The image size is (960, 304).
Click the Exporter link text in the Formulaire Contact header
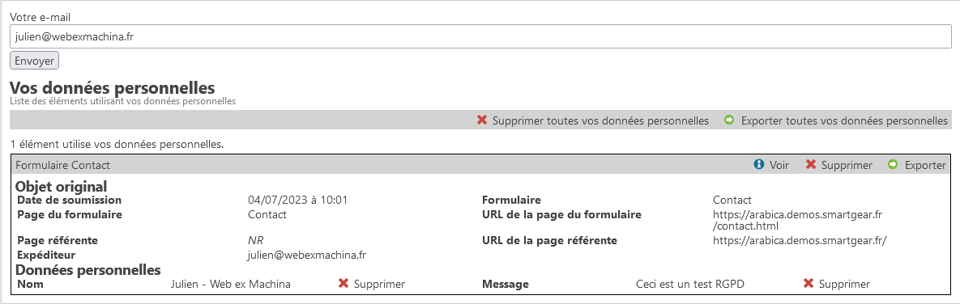pyautogui.click(x=925, y=165)
